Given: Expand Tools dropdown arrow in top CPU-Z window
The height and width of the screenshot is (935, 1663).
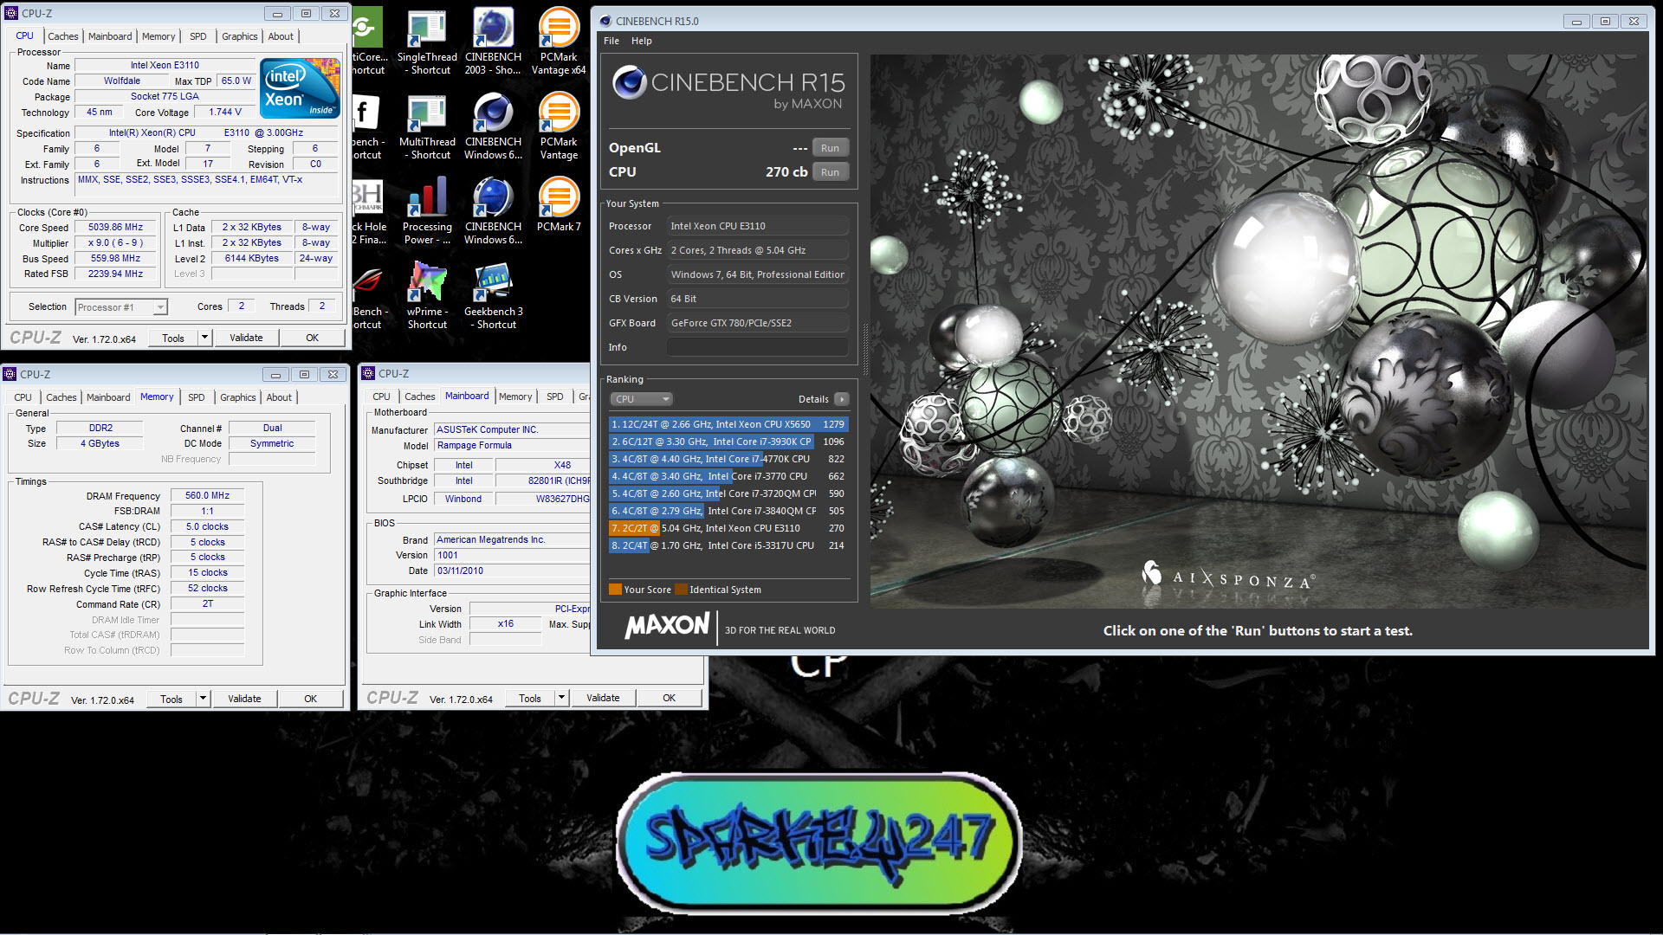Looking at the screenshot, I should pyautogui.click(x=204, y=338).
